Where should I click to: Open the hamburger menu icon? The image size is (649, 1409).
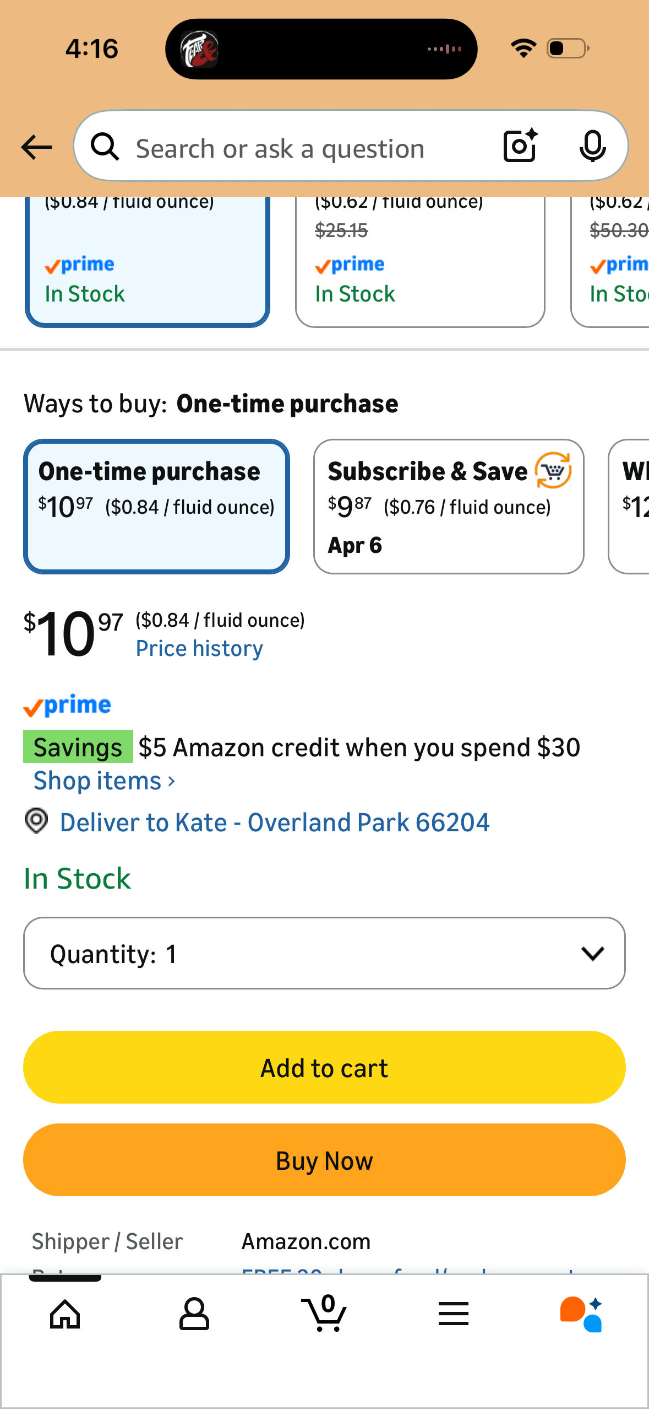point(454,1314)
